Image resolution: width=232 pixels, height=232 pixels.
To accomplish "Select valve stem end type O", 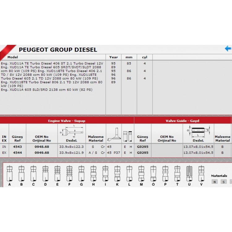I will tap(153, 176).
